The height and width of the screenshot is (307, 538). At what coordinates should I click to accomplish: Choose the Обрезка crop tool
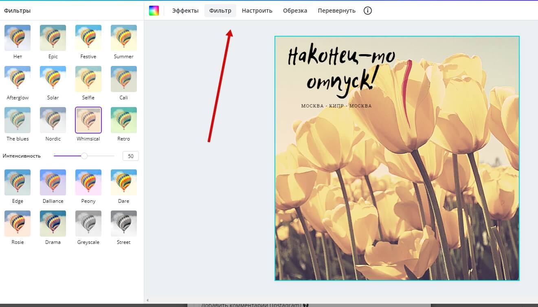tap(295, 11)
